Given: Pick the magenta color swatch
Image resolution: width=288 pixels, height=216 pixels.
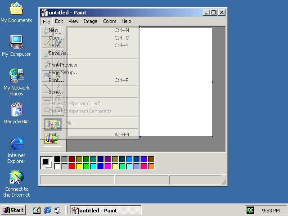Looking at the screenshot, I should click(108, 166).
